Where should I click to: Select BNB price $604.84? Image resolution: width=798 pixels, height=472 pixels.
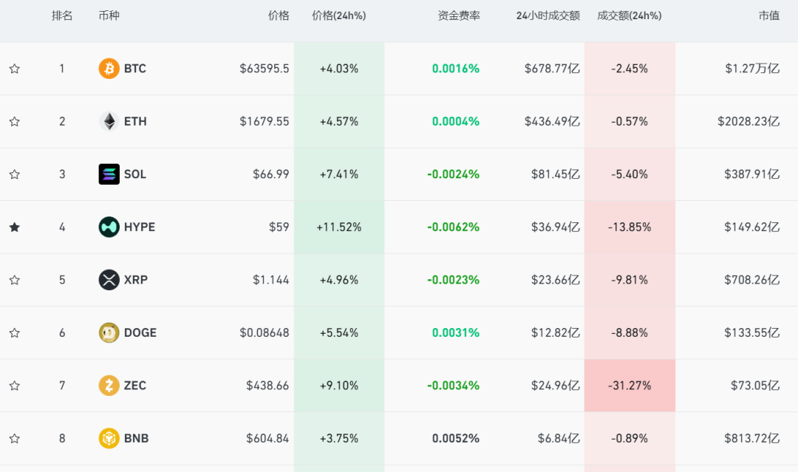(x=267, y=439)
